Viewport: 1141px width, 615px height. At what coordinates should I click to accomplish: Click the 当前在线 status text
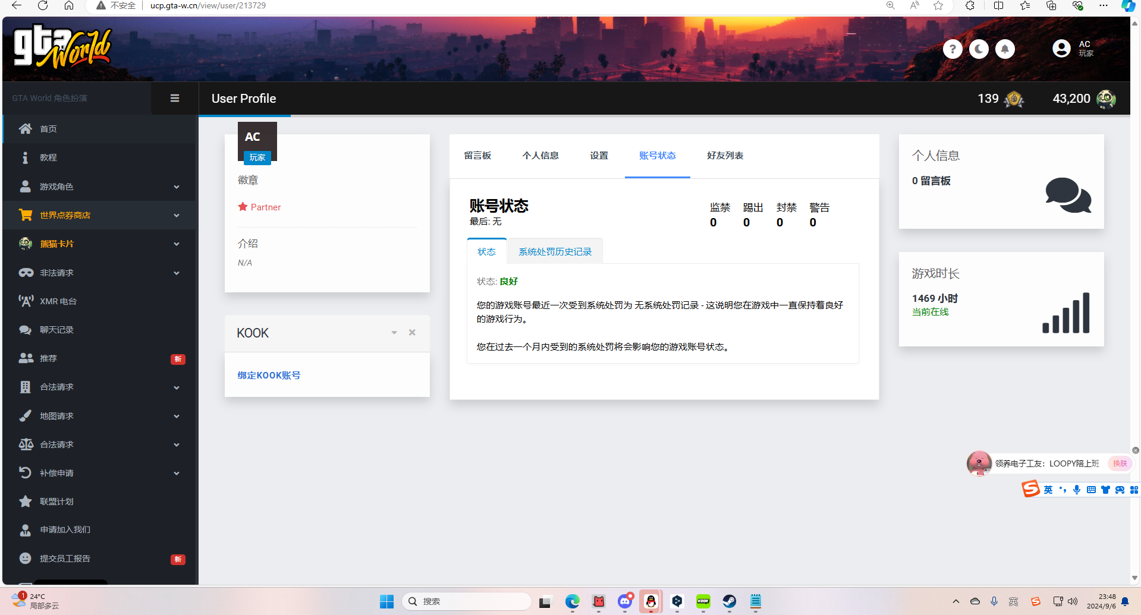tap(930, 312)
